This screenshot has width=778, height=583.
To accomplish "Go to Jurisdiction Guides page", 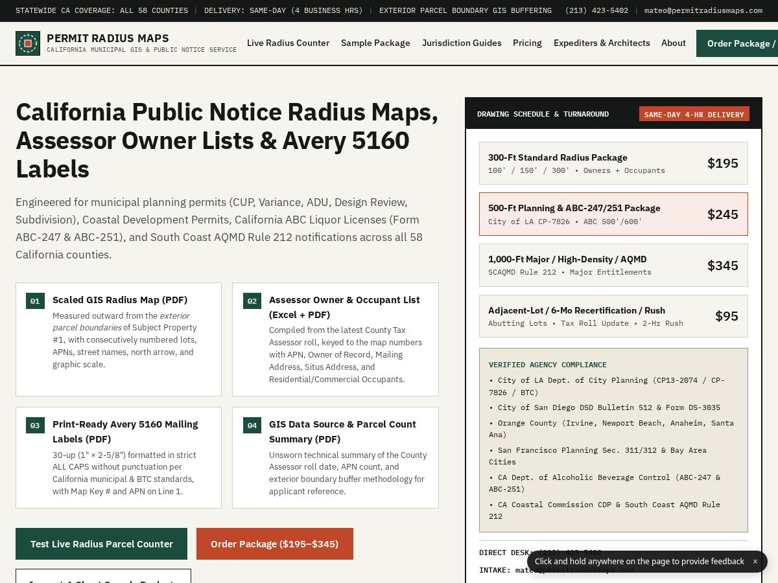I will point(462,43).
